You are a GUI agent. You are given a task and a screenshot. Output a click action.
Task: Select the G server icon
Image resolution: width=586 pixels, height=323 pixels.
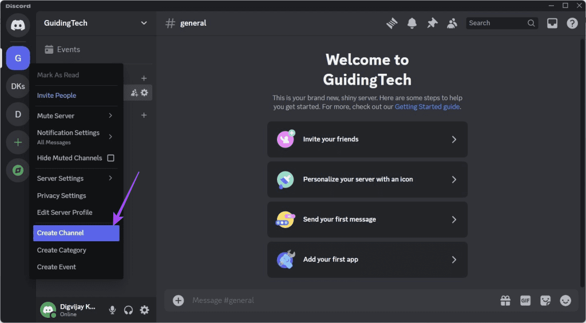[x=18, y=58]
